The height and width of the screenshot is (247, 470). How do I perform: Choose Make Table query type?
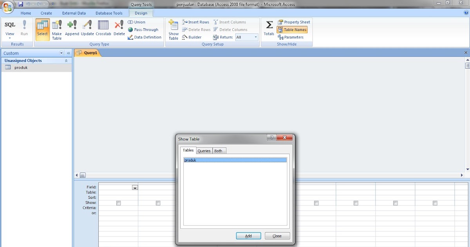[x=57, y=30]
